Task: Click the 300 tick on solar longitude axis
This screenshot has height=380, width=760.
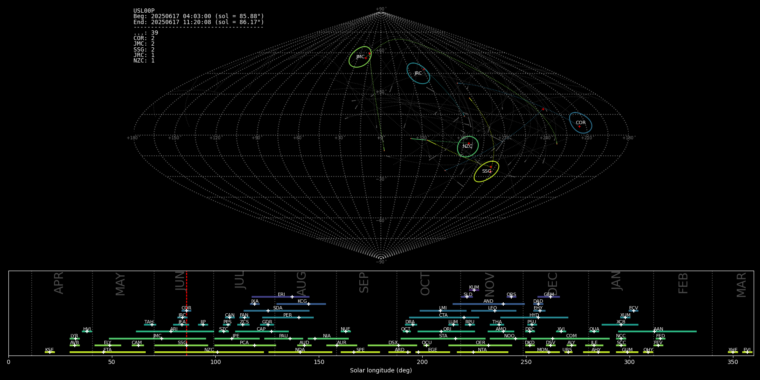Action: coord(629,362)
